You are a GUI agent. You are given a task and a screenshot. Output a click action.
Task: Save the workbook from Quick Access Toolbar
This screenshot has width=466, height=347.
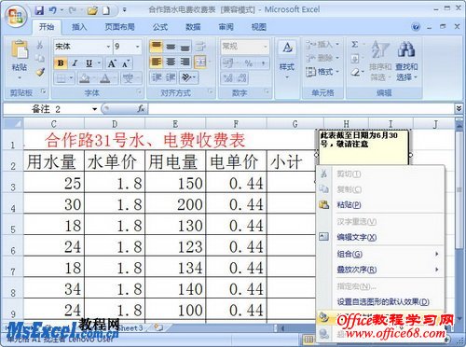pyautogui.click(x=39, y=10)
